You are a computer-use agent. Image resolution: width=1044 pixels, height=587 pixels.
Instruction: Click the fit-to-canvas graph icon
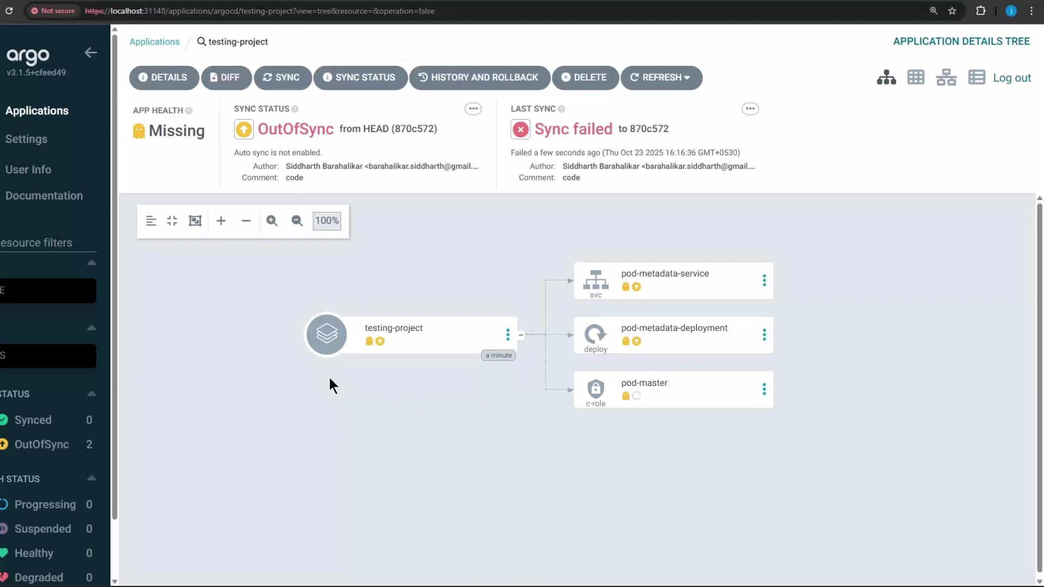pos(195,221)
